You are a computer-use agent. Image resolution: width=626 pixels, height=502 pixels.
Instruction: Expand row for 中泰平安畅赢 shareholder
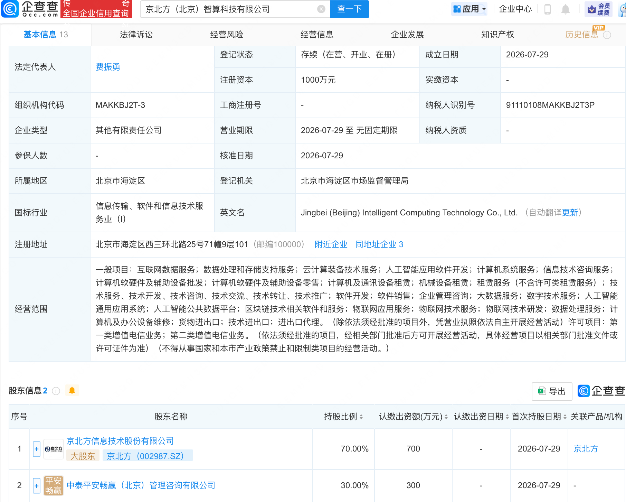point(37,485)
